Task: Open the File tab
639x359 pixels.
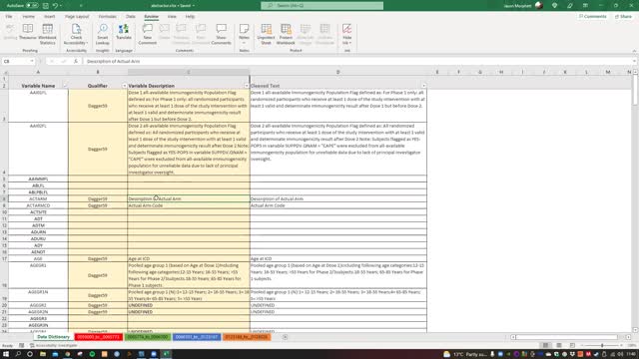Action: point(9,17)
